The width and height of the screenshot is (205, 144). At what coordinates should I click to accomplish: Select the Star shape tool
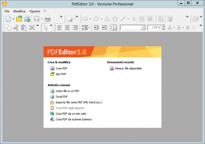coord(115,19)
